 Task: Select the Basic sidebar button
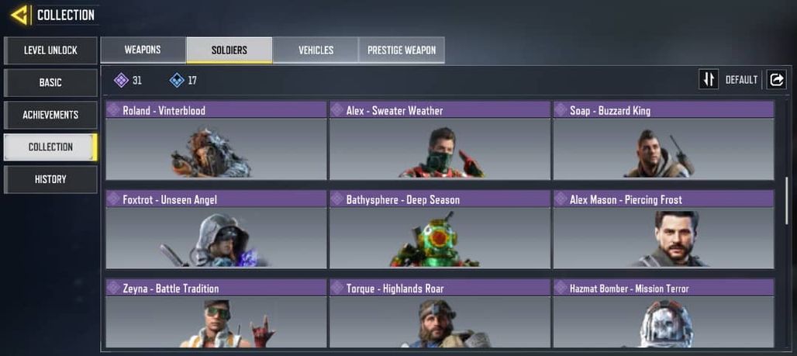tap(50, 82)
